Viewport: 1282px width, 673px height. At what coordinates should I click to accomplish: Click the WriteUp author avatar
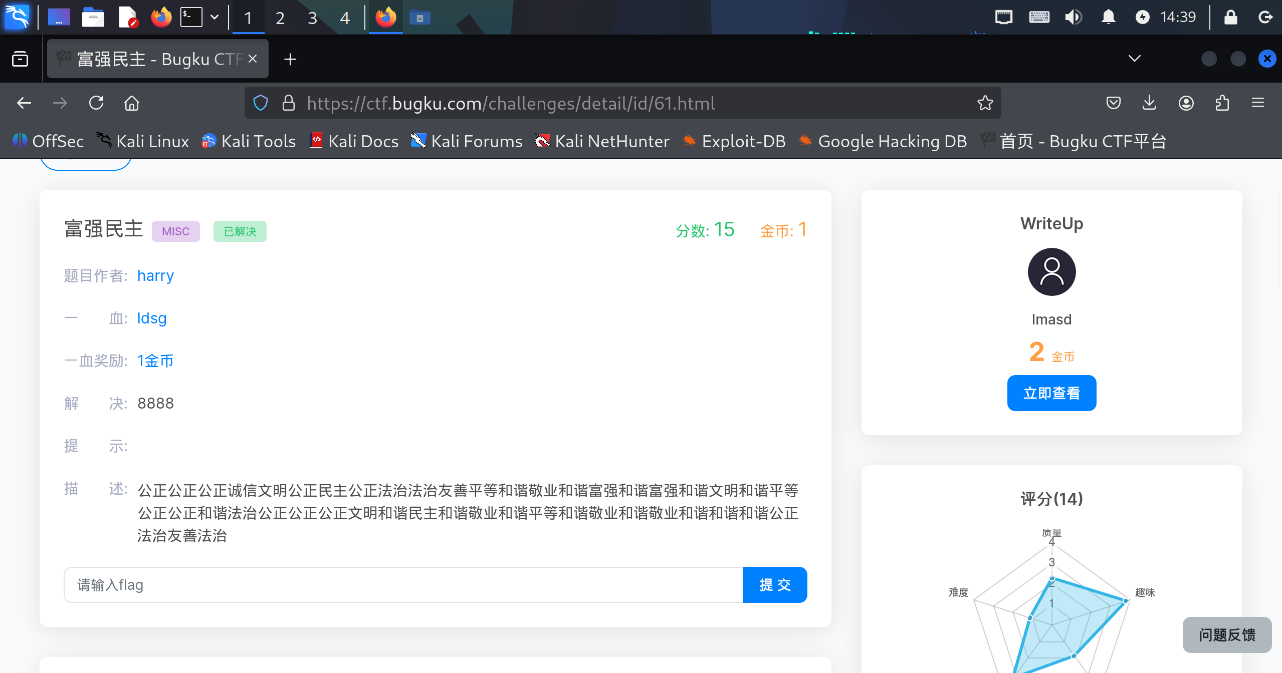click(1051, 272)
